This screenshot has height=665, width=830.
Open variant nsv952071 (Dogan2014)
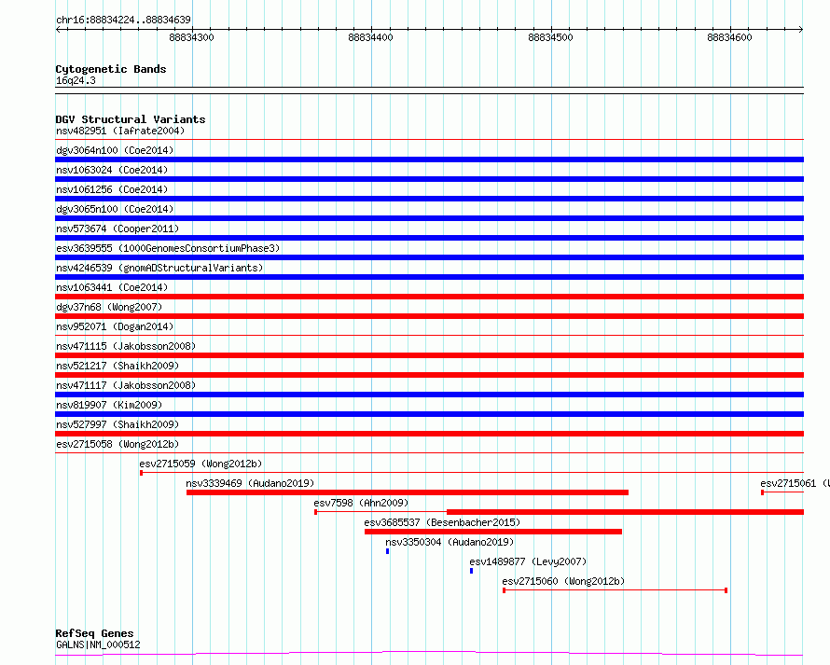[x=115, y=326]
